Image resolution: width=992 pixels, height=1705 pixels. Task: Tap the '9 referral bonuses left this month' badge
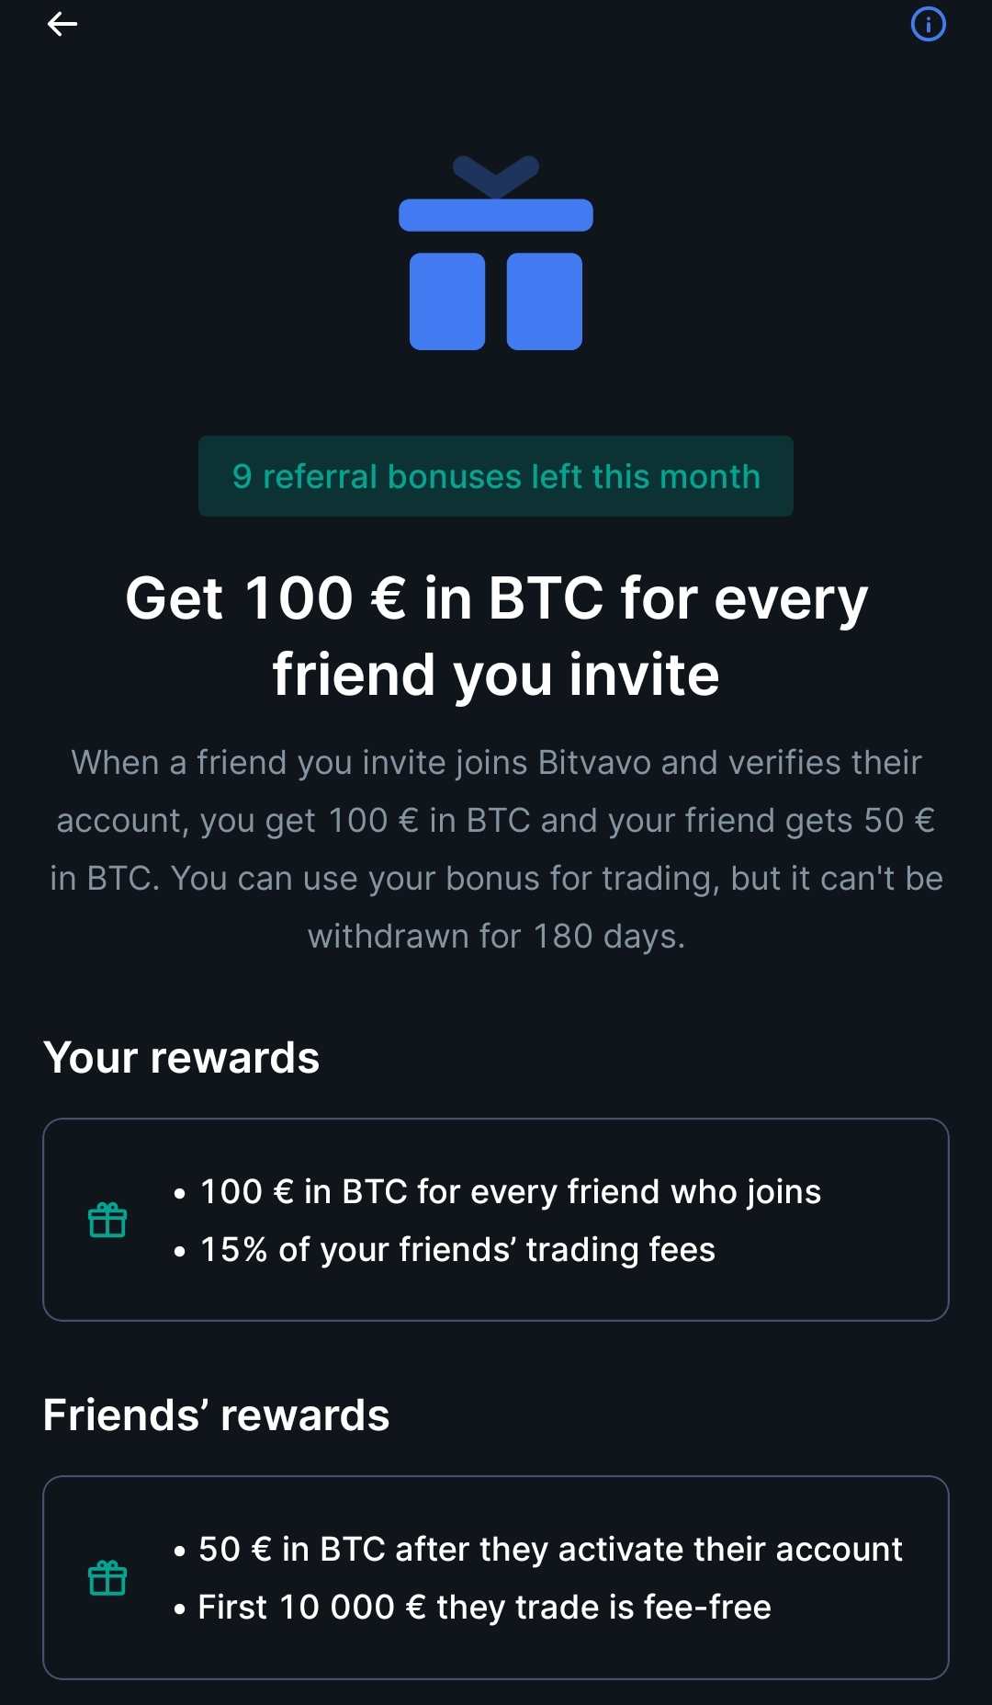[496, 476]
